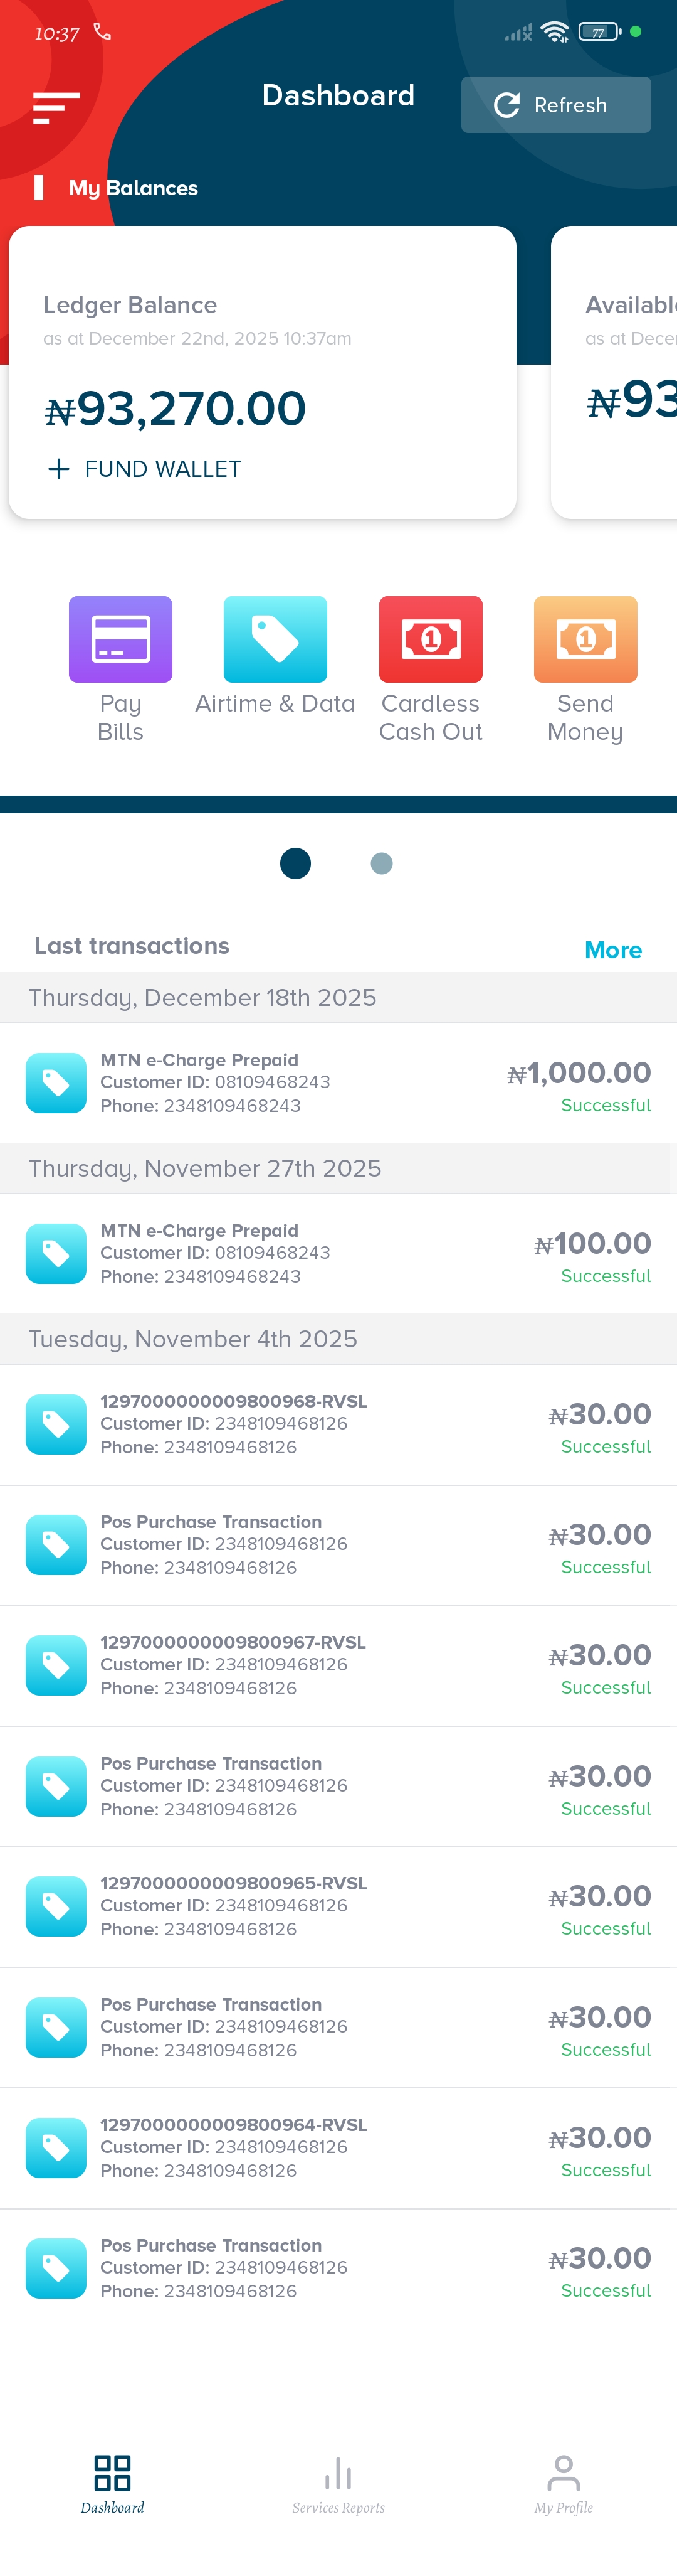This screenshot has height=2576, width=677.
Task: Open the hamburger menu icon
Action: [x=56, y=107]
